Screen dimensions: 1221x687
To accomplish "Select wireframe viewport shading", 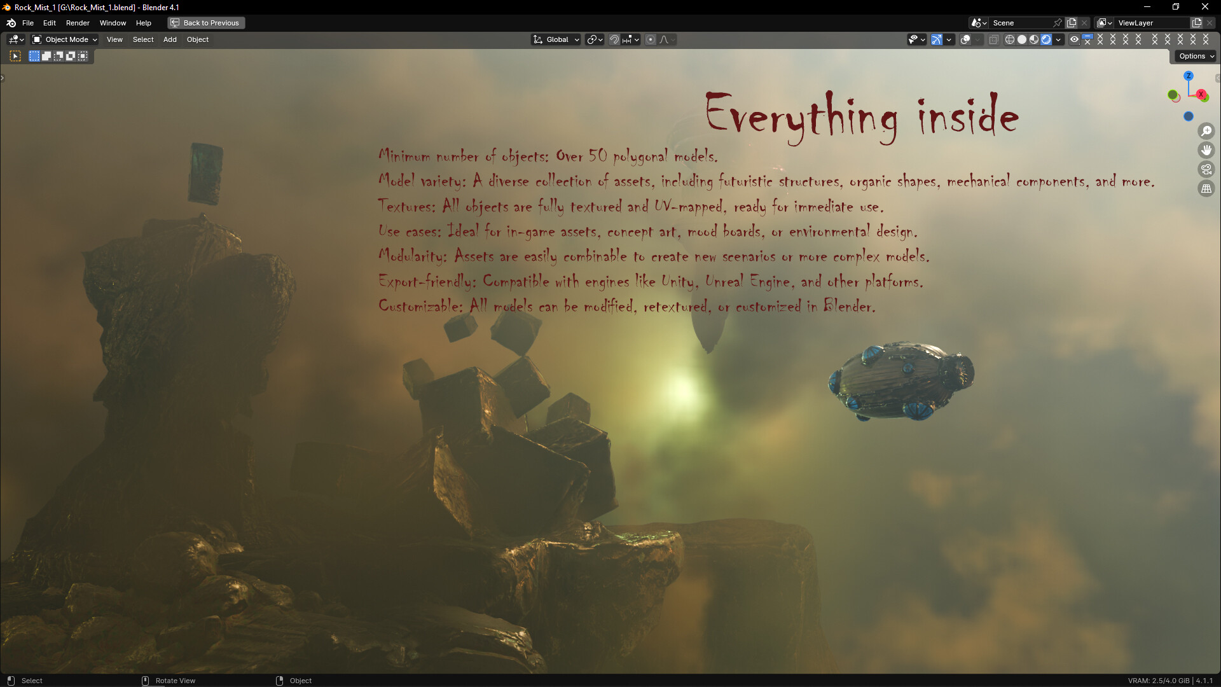I will [1009, 39].
